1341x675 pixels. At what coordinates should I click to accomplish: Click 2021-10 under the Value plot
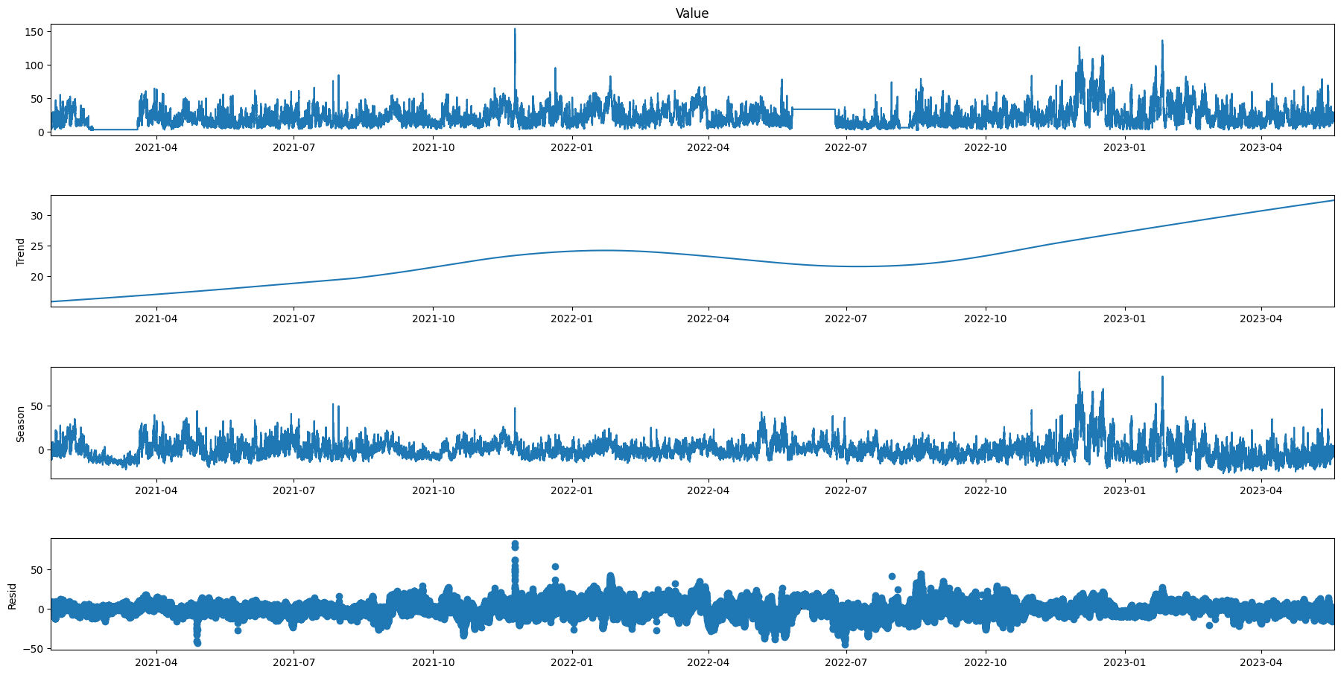433,147
